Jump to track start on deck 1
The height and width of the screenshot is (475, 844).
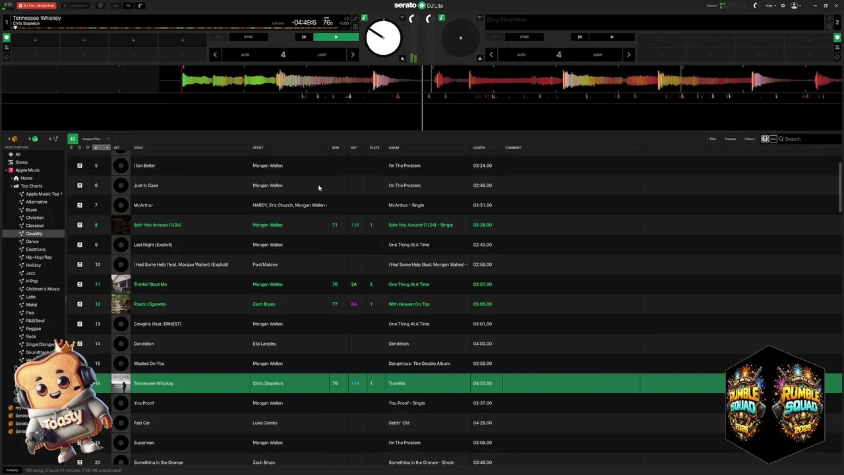tap(303, 37)
